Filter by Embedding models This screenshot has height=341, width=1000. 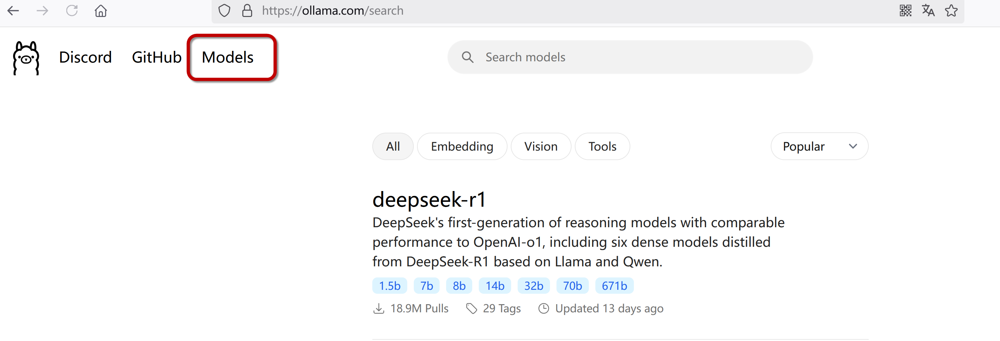point(462,146)
